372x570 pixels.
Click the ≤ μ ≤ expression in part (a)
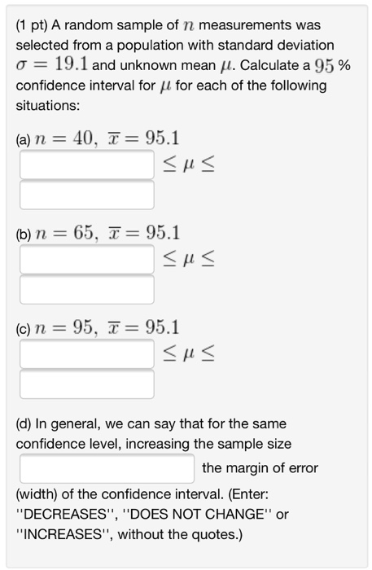(x=189, y=164)
